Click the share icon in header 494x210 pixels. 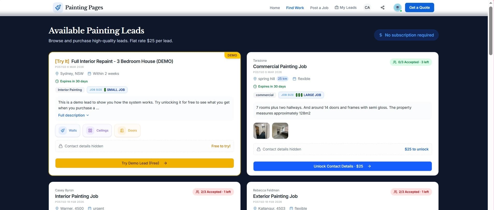[x=382, y=8]
